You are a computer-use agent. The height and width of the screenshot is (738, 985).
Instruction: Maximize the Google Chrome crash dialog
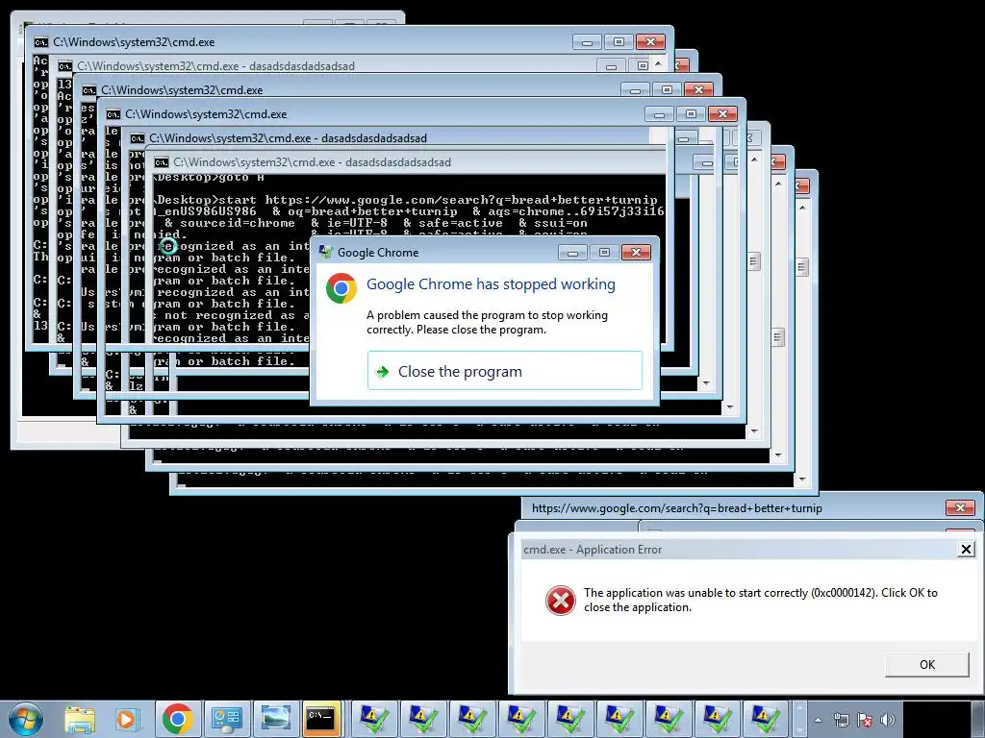(604, 253)
